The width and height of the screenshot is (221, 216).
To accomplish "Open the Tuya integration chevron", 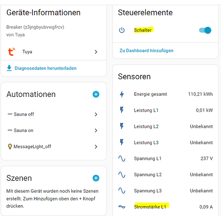I will (96, 52).
